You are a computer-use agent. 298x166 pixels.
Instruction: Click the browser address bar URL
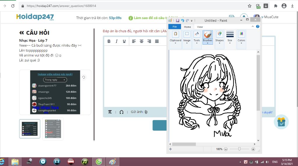pos(61,6)
